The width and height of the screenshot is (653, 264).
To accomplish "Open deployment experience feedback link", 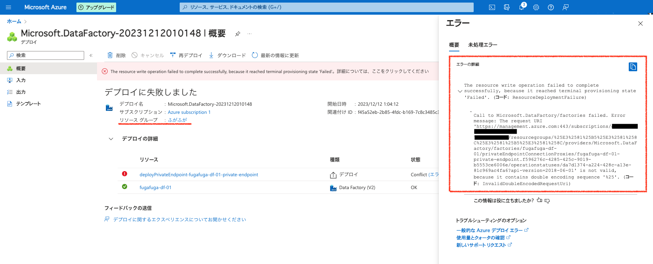I will (x=179, y=220).
